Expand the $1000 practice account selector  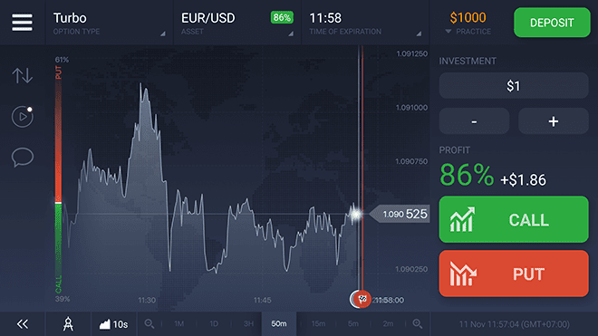pyautogui.click(x=468, y=23)
